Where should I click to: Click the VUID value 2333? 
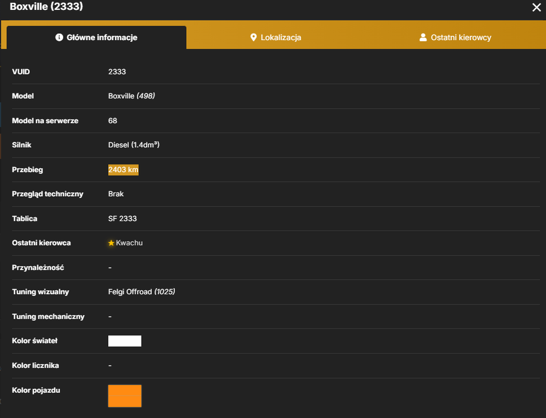pos(117,72)
